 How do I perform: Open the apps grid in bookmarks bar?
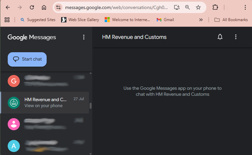pyautogui.click(x=7, y=20)
